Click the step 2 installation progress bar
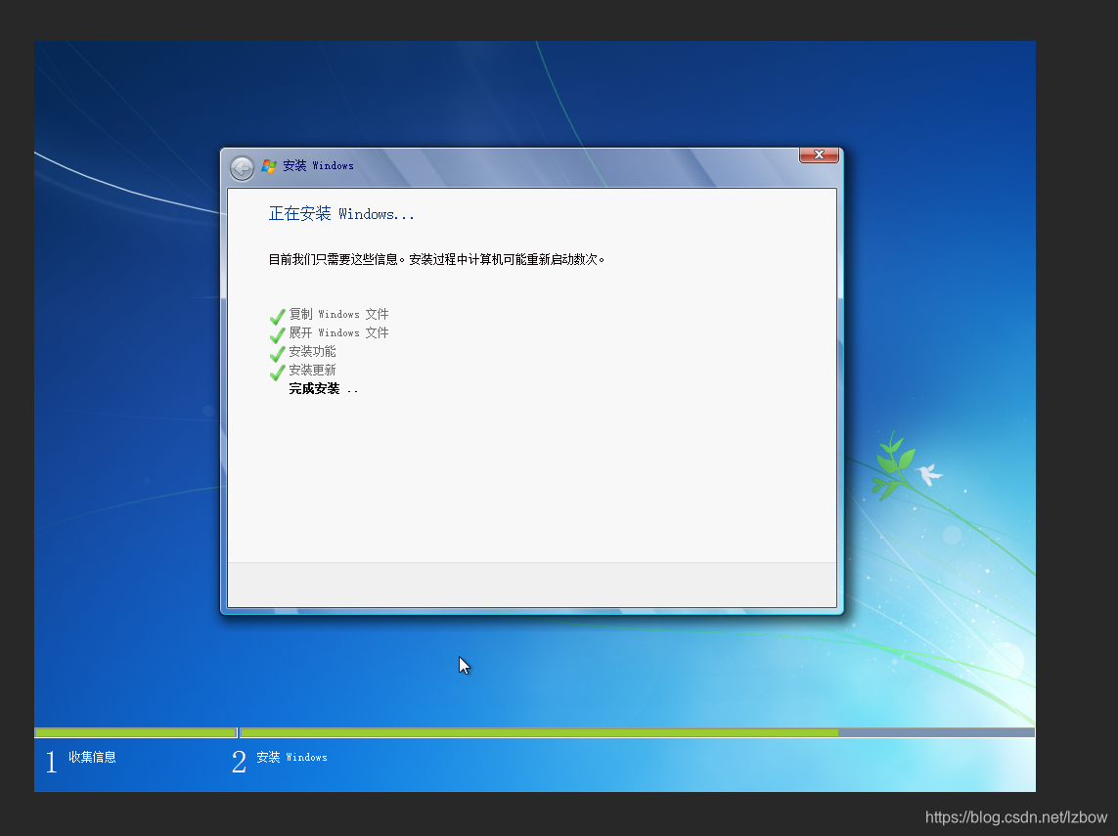Viewport: 1118px width, 836px height. coord(638,732)
